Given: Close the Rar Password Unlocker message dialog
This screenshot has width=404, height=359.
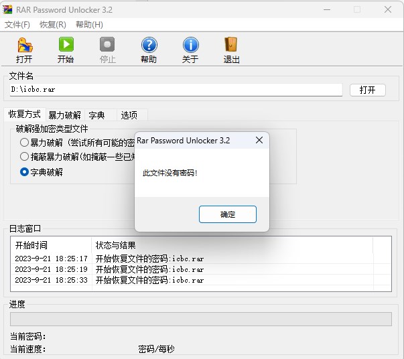Looking at the screenshot, I should point(259,140).
